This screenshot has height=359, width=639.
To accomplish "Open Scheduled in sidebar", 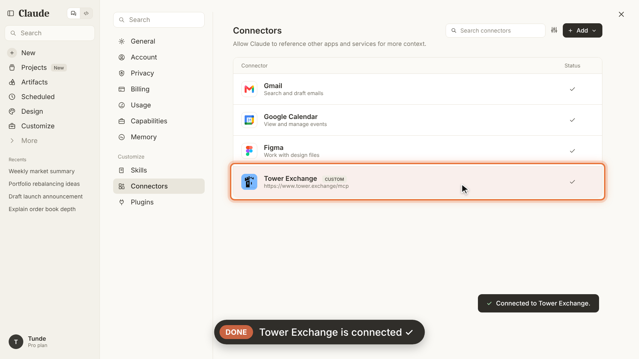I will pyautogui.click(x=50, y=97).
